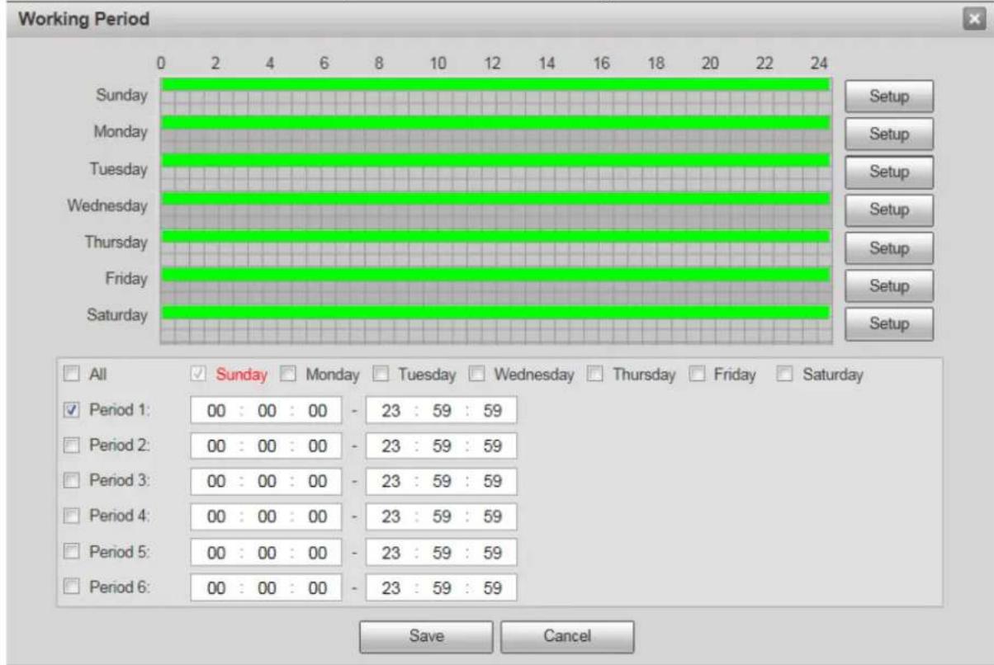Toggle the Sunday checkbox

[x=198, y=375]
